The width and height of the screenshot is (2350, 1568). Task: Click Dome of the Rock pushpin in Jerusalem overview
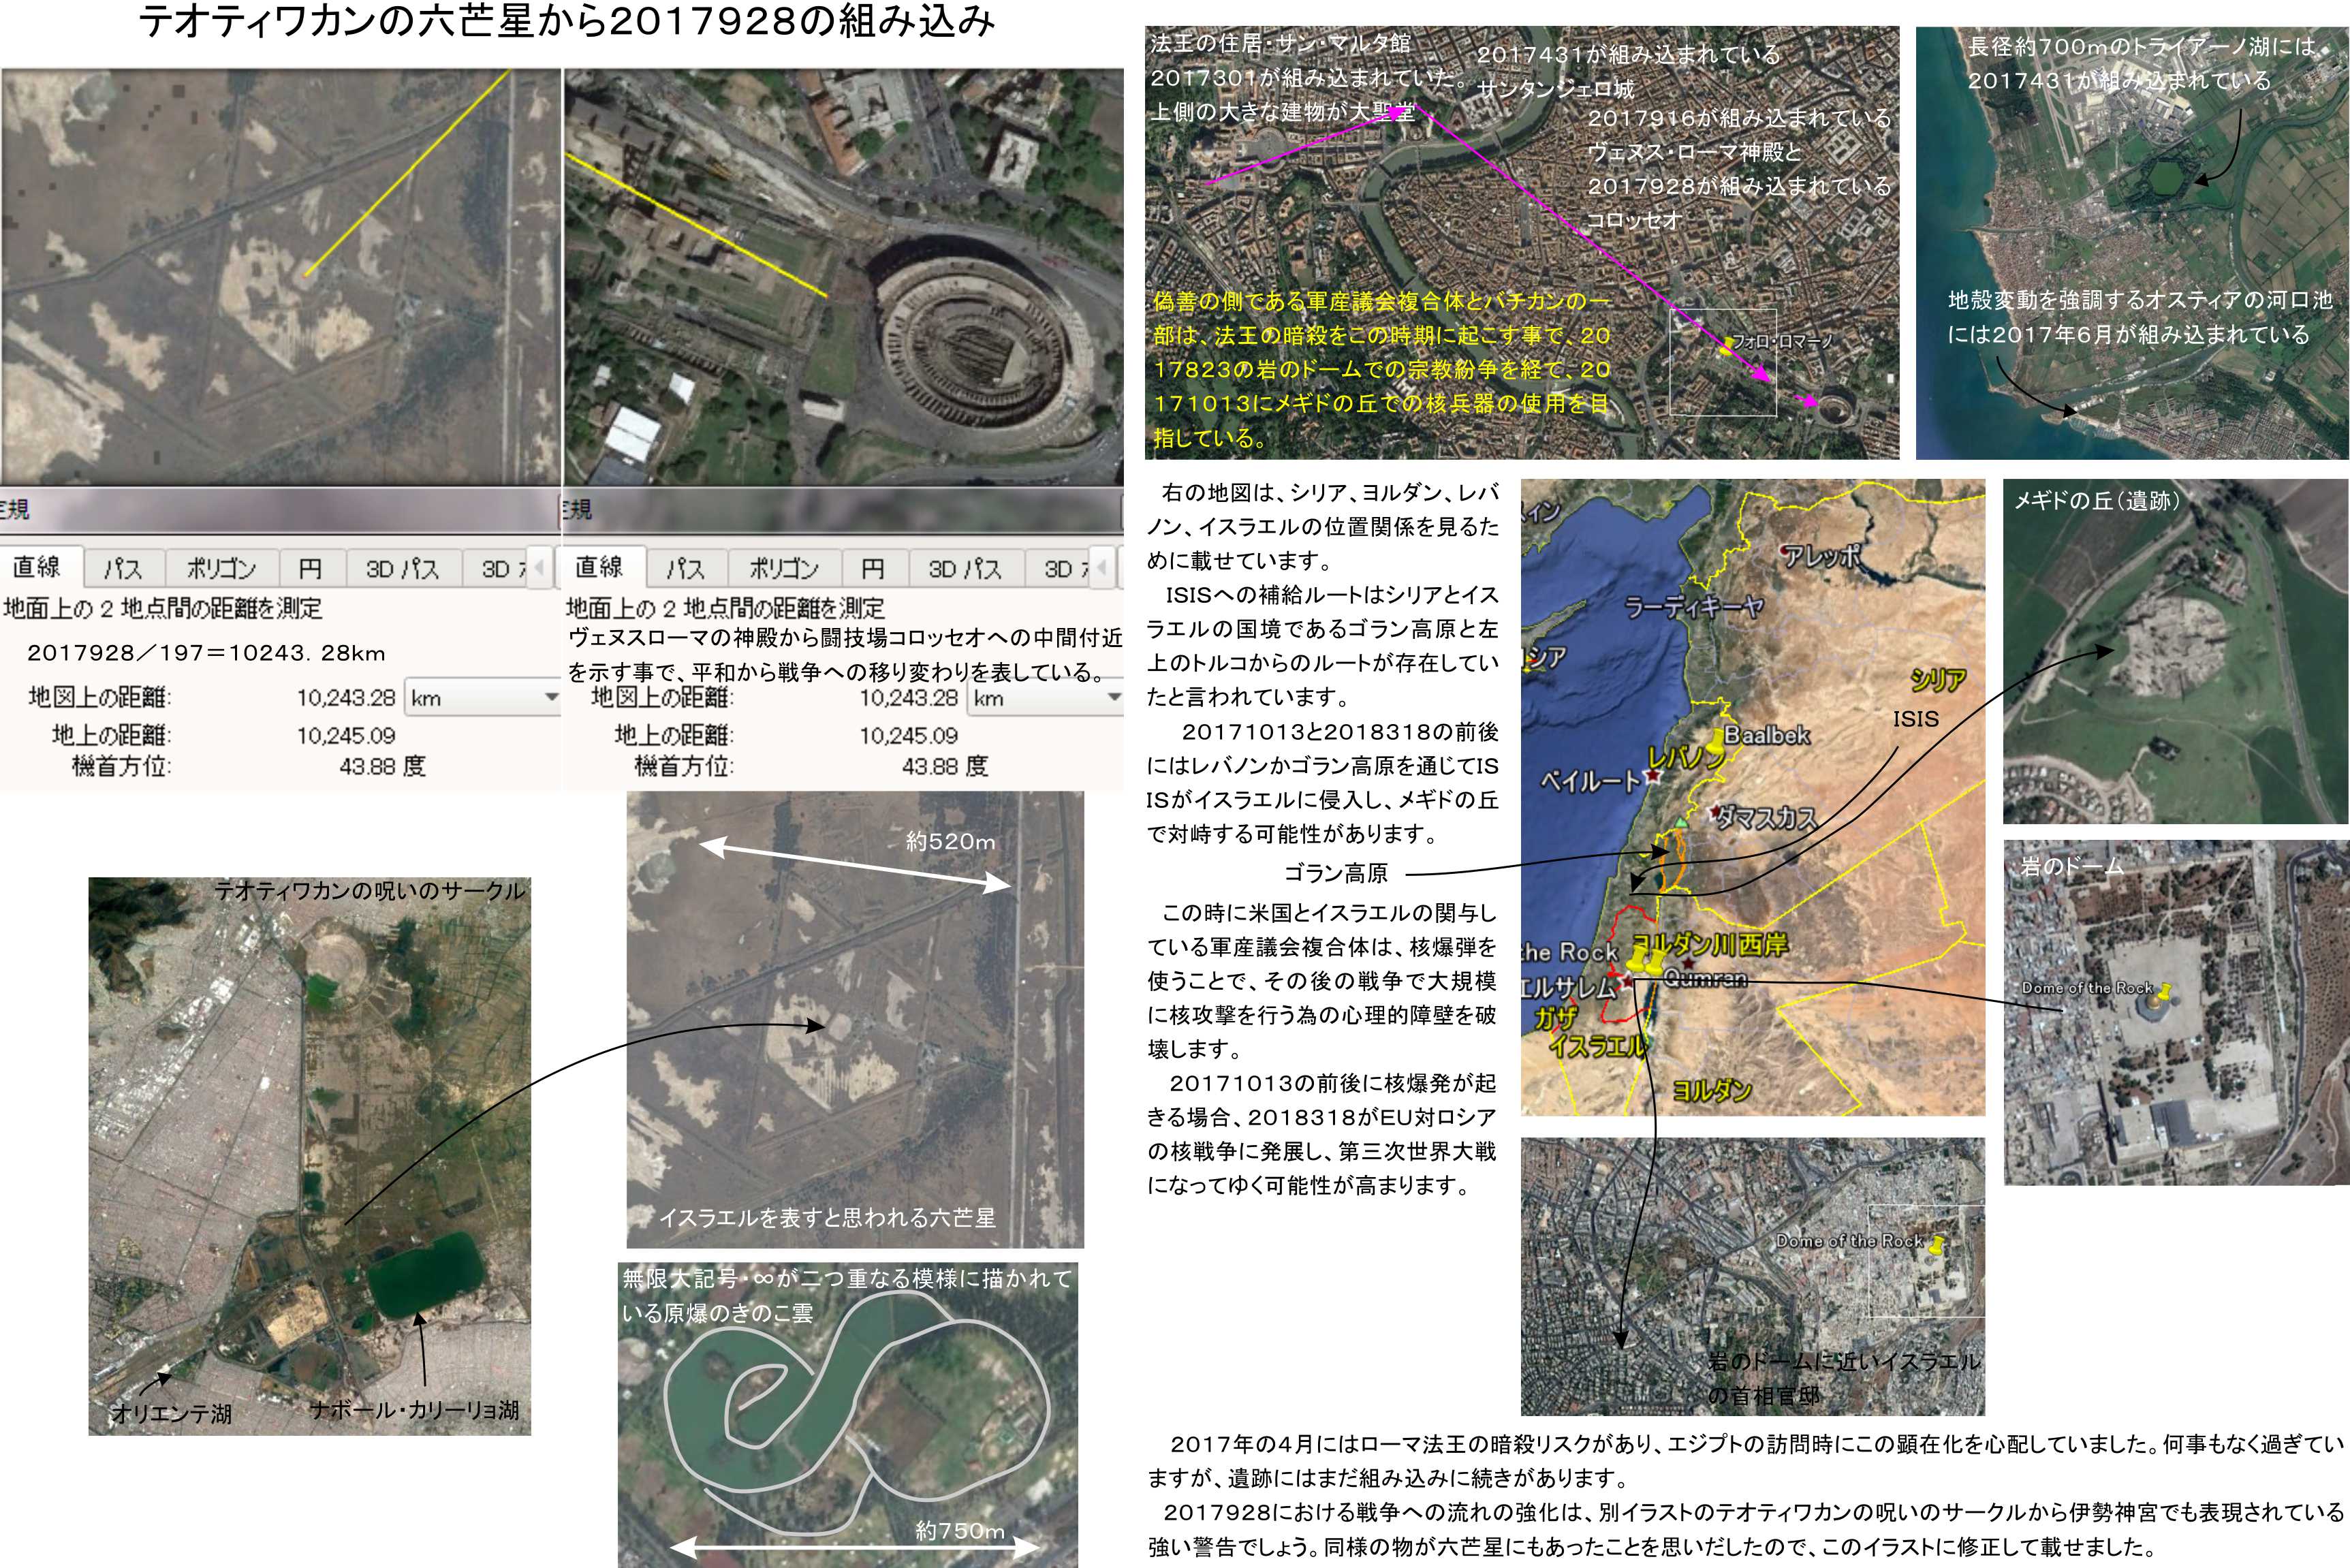1937,1245
